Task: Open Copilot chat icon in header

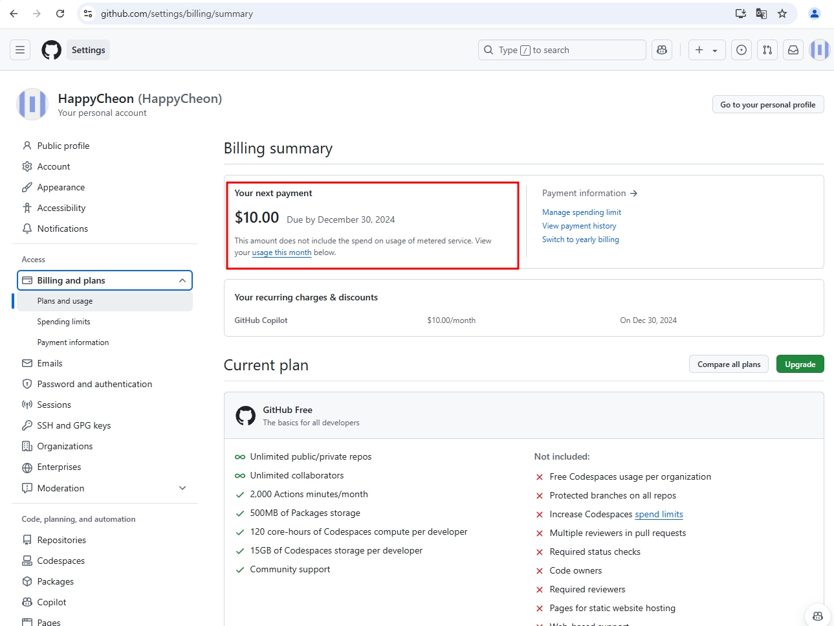Action: point(662,50)
